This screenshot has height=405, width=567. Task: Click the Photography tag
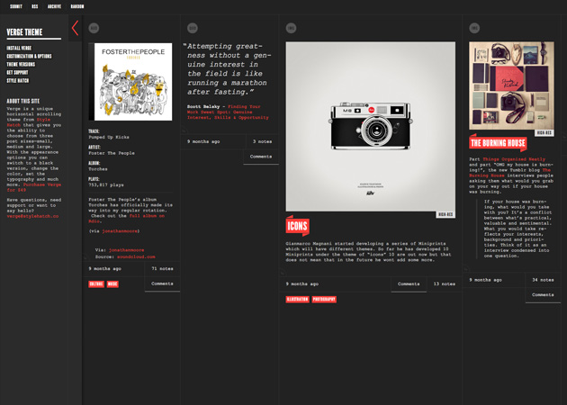point(324,300)
